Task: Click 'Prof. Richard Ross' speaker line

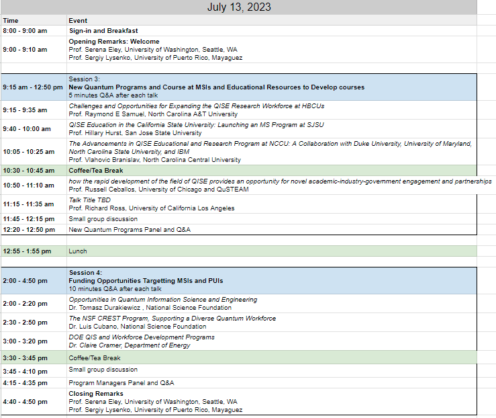Action: [x=152, y=208]
